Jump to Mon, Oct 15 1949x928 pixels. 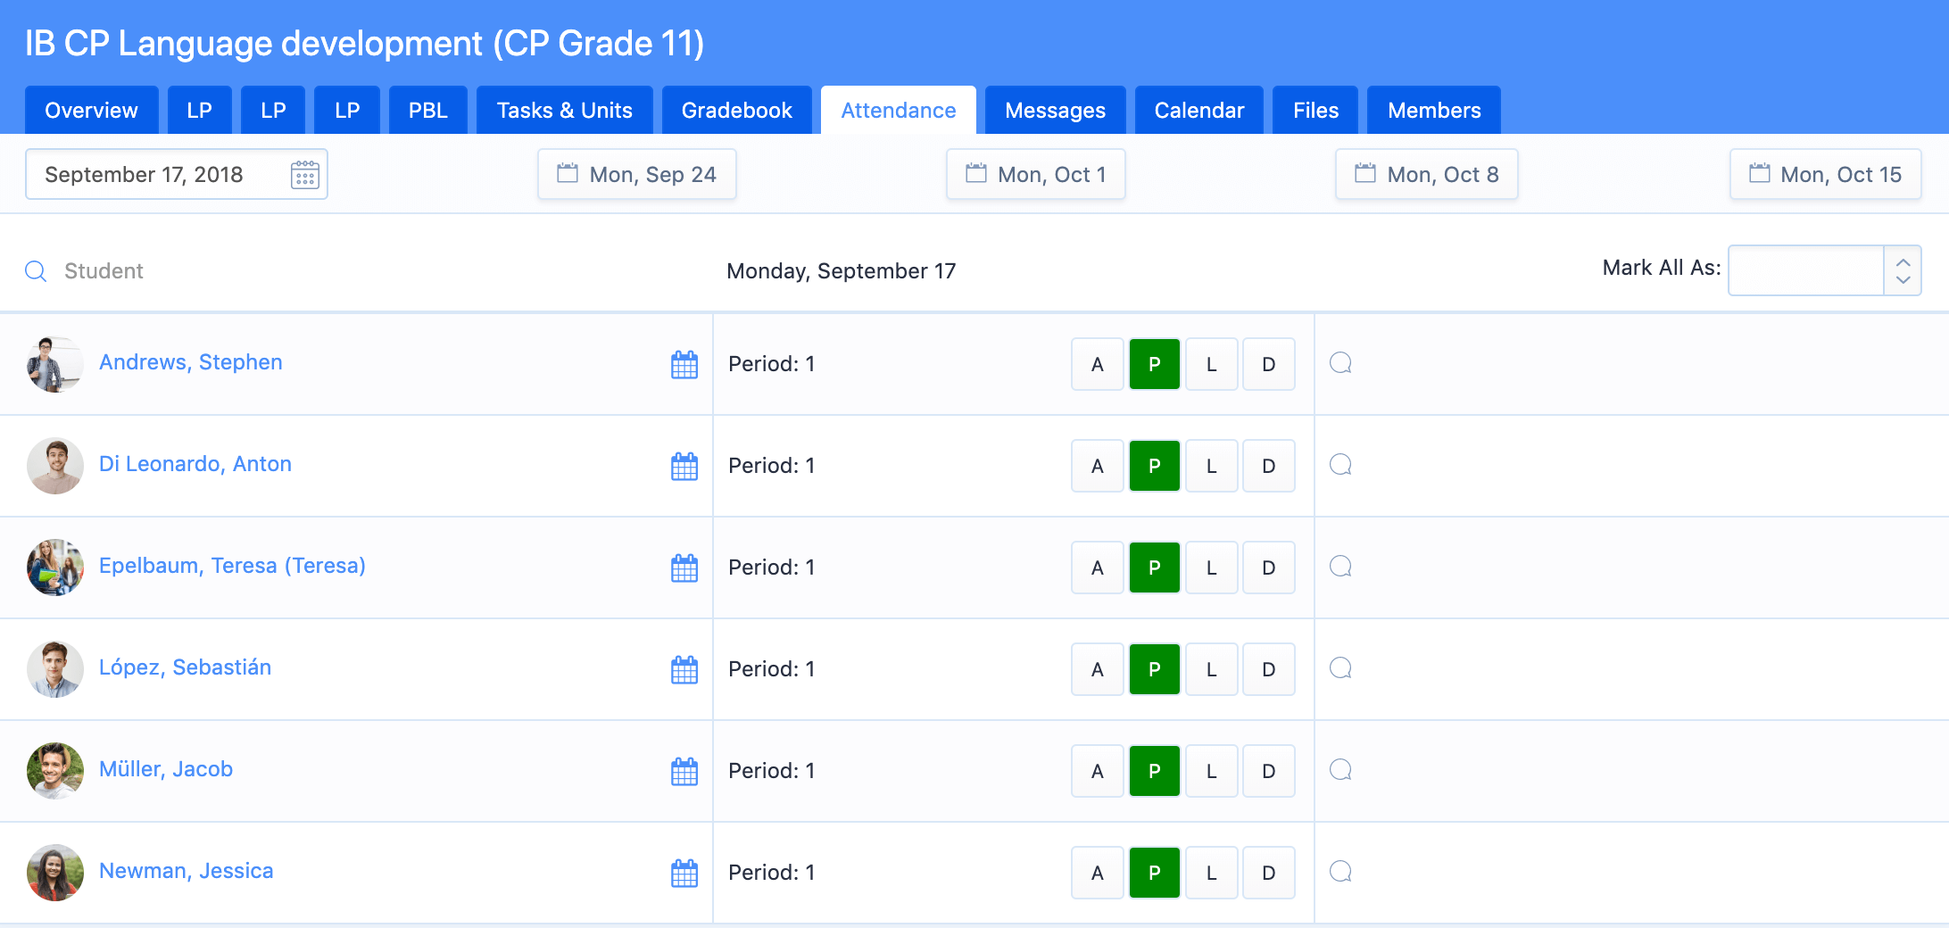(x=1826, y=174)
